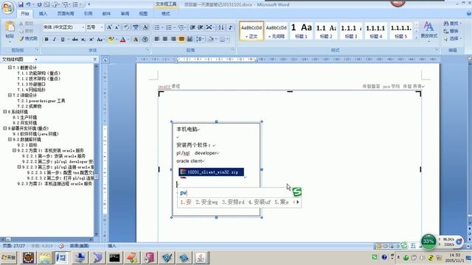Apply the 标题 1 style

(x=301, y=31)
